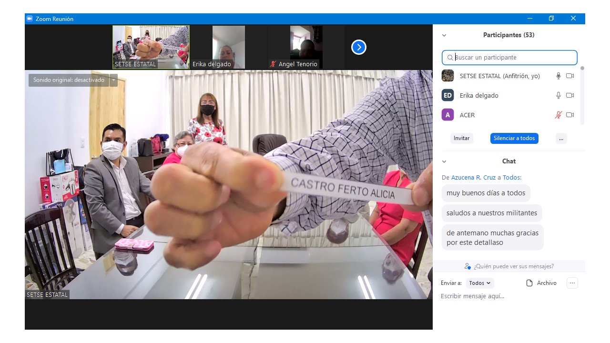This screenshot has height=343, width=610.
Task: Click 'muy buenos días a todos' message
Action: tap(486, 193)
